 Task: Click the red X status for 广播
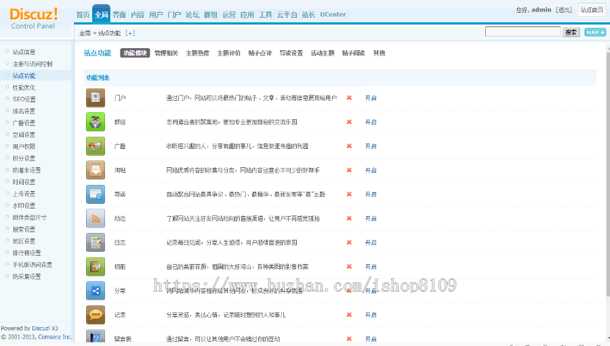click(x=349, y=146)
